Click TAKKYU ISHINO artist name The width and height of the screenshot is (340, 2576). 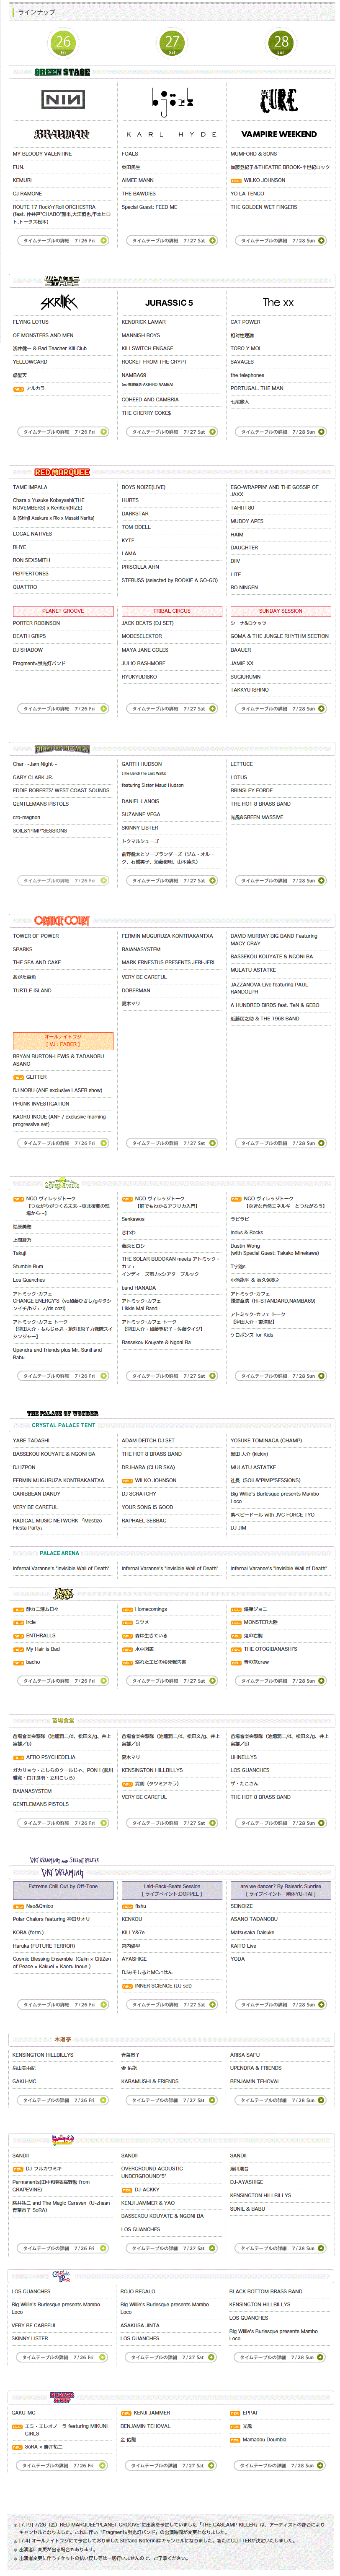tap(249, 690)
